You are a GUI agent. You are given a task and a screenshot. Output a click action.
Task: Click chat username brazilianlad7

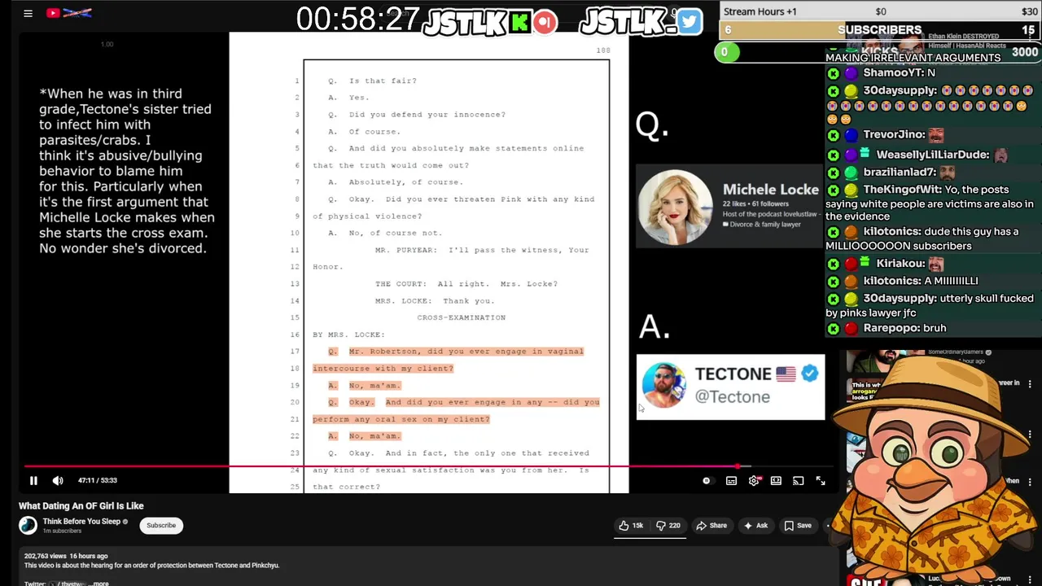click(900, 173)
